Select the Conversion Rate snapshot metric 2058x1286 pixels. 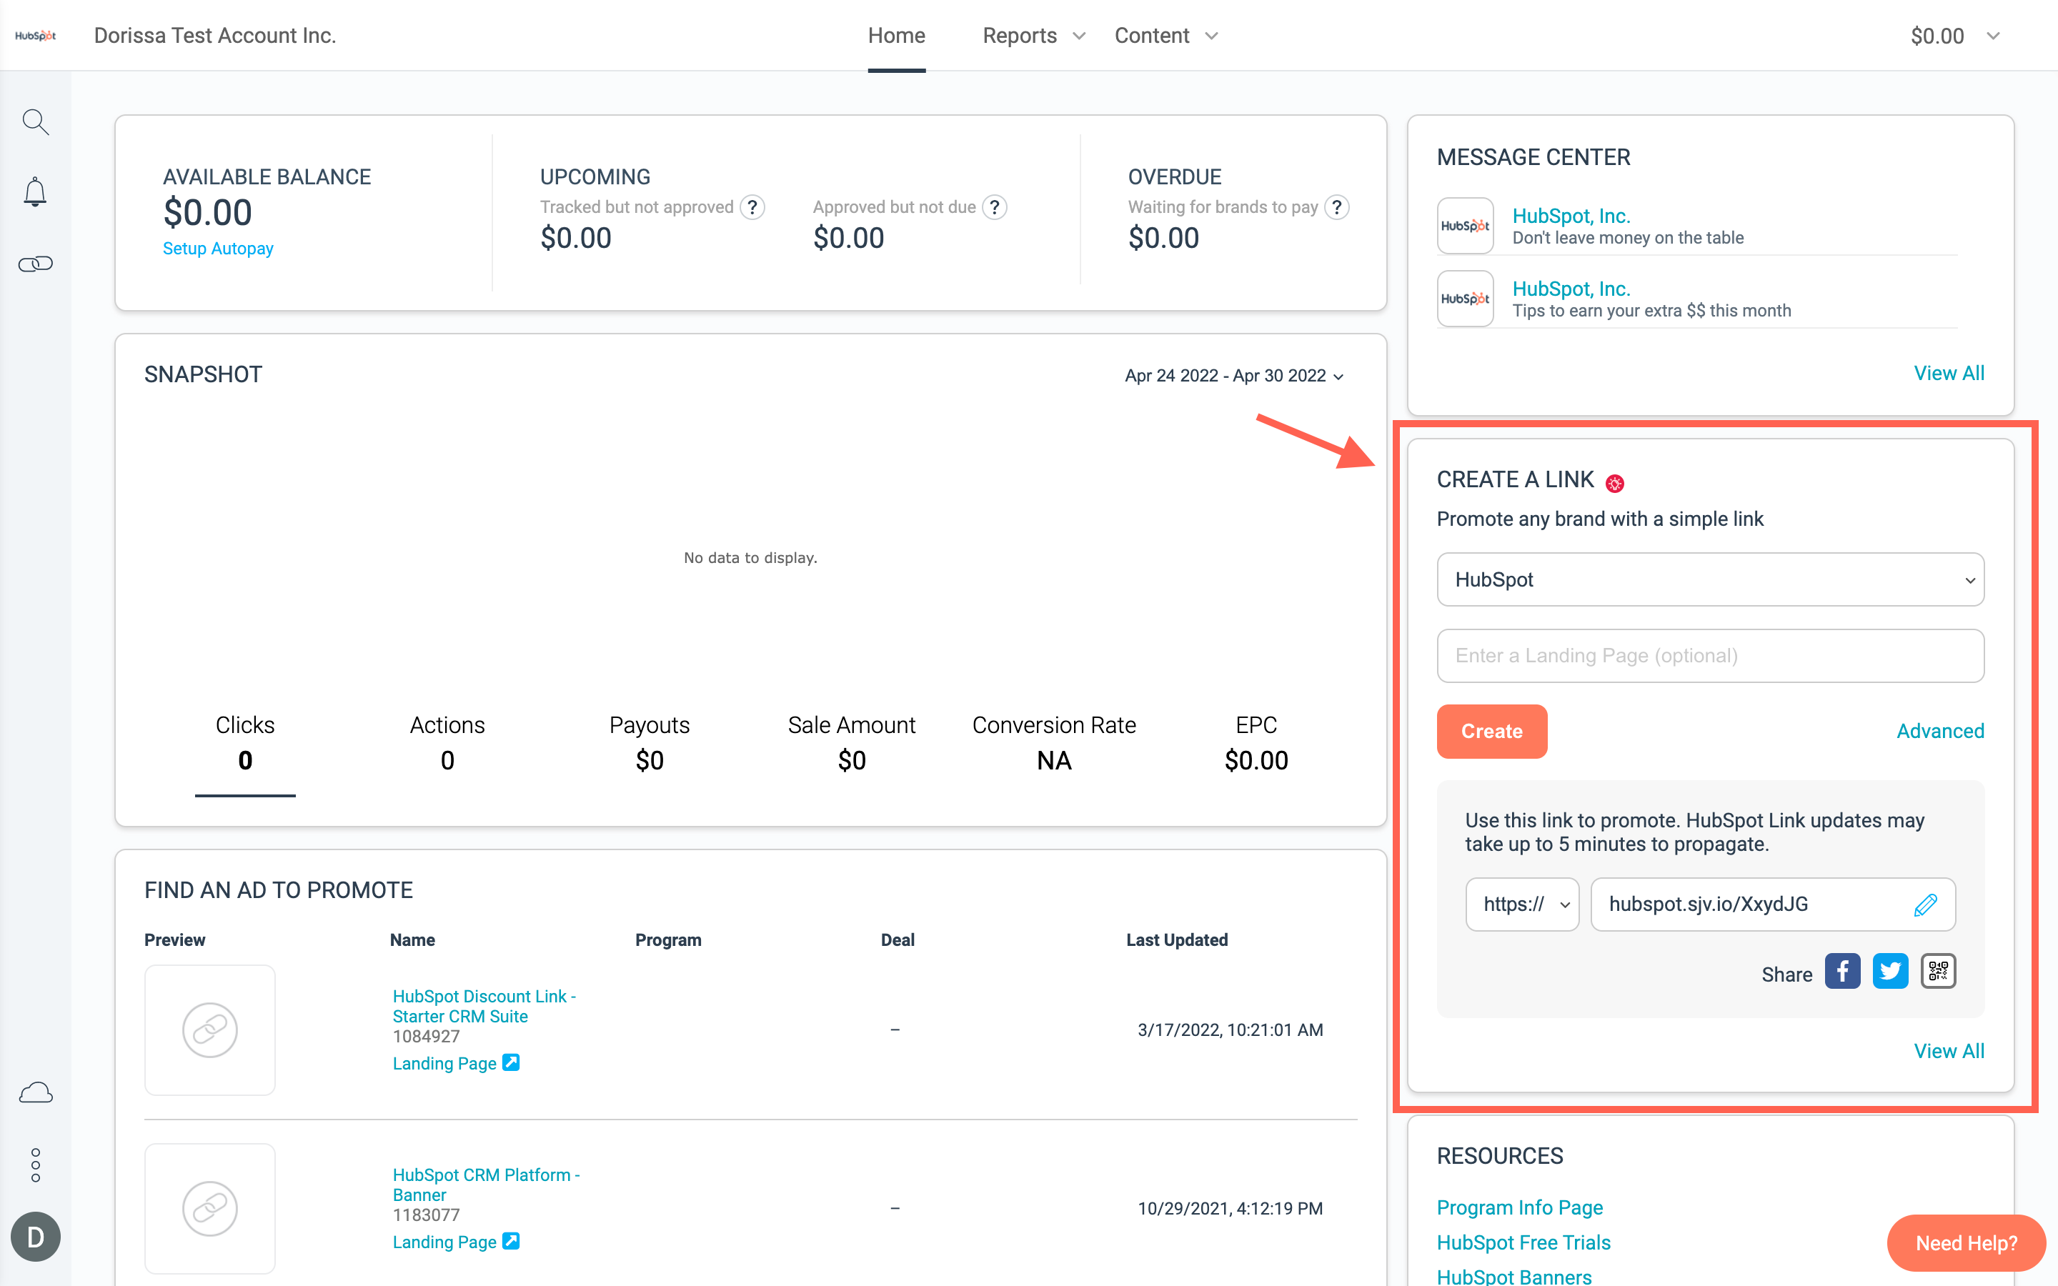1054,742
